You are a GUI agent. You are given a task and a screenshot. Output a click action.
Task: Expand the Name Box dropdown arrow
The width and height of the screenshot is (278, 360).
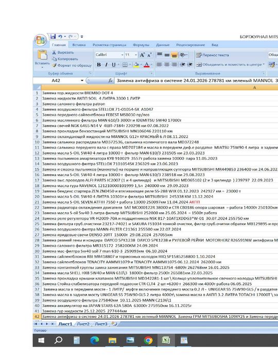click(82, 80)
